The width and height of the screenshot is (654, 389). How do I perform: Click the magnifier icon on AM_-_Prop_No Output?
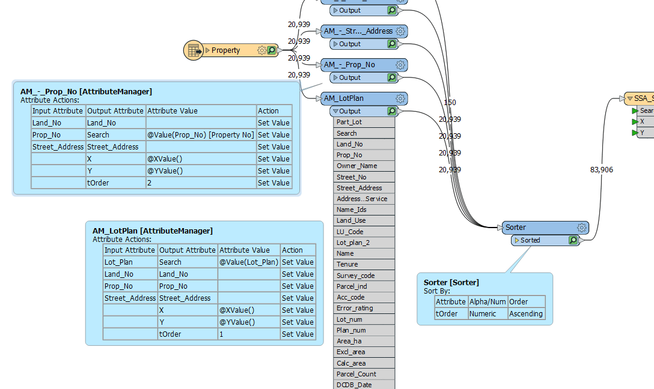point(391,77)
